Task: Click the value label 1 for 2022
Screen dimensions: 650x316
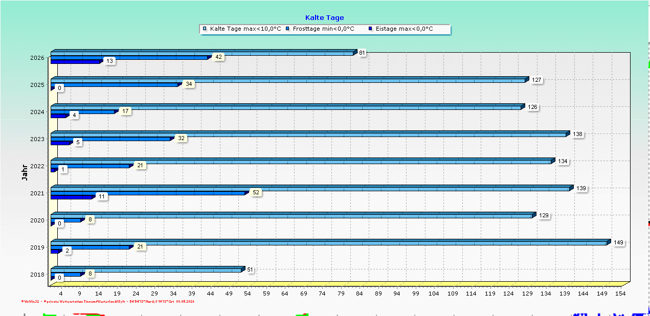Action: pyautogui.click(x=63, y=169)
